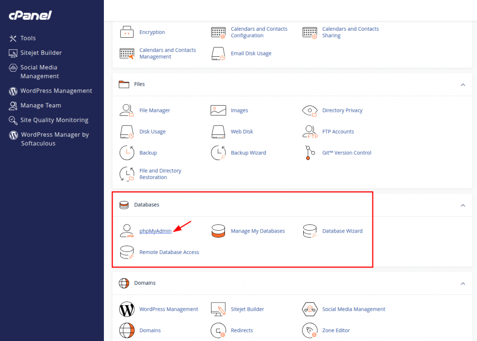This screenshot has width=477, height=341.
Task: Open the Backup Wizard icon
Action: (218, 153)
